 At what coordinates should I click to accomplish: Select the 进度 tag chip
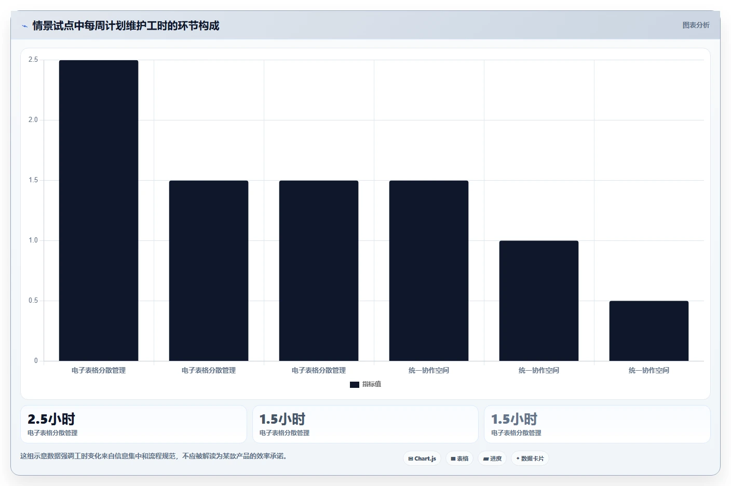pyautogui.click(x=492, y=458)
